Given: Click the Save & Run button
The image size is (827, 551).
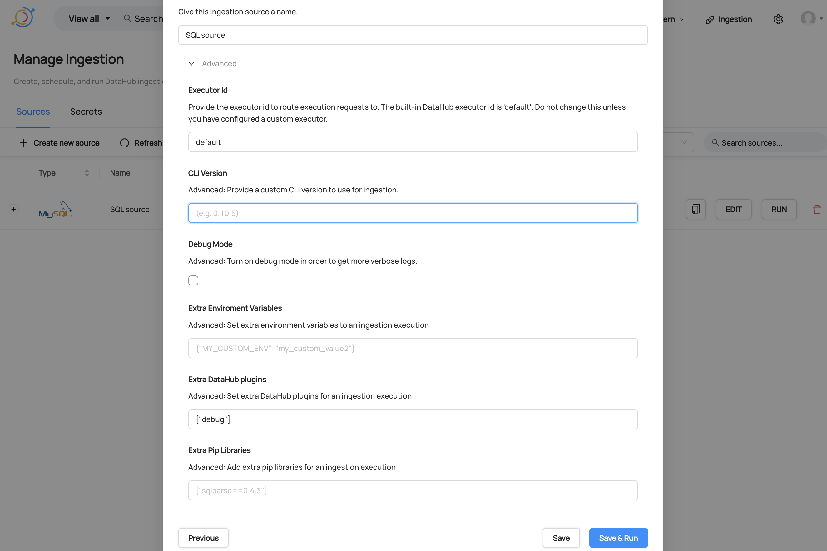Looking at the screenshot, I should [x=618, y=538].
